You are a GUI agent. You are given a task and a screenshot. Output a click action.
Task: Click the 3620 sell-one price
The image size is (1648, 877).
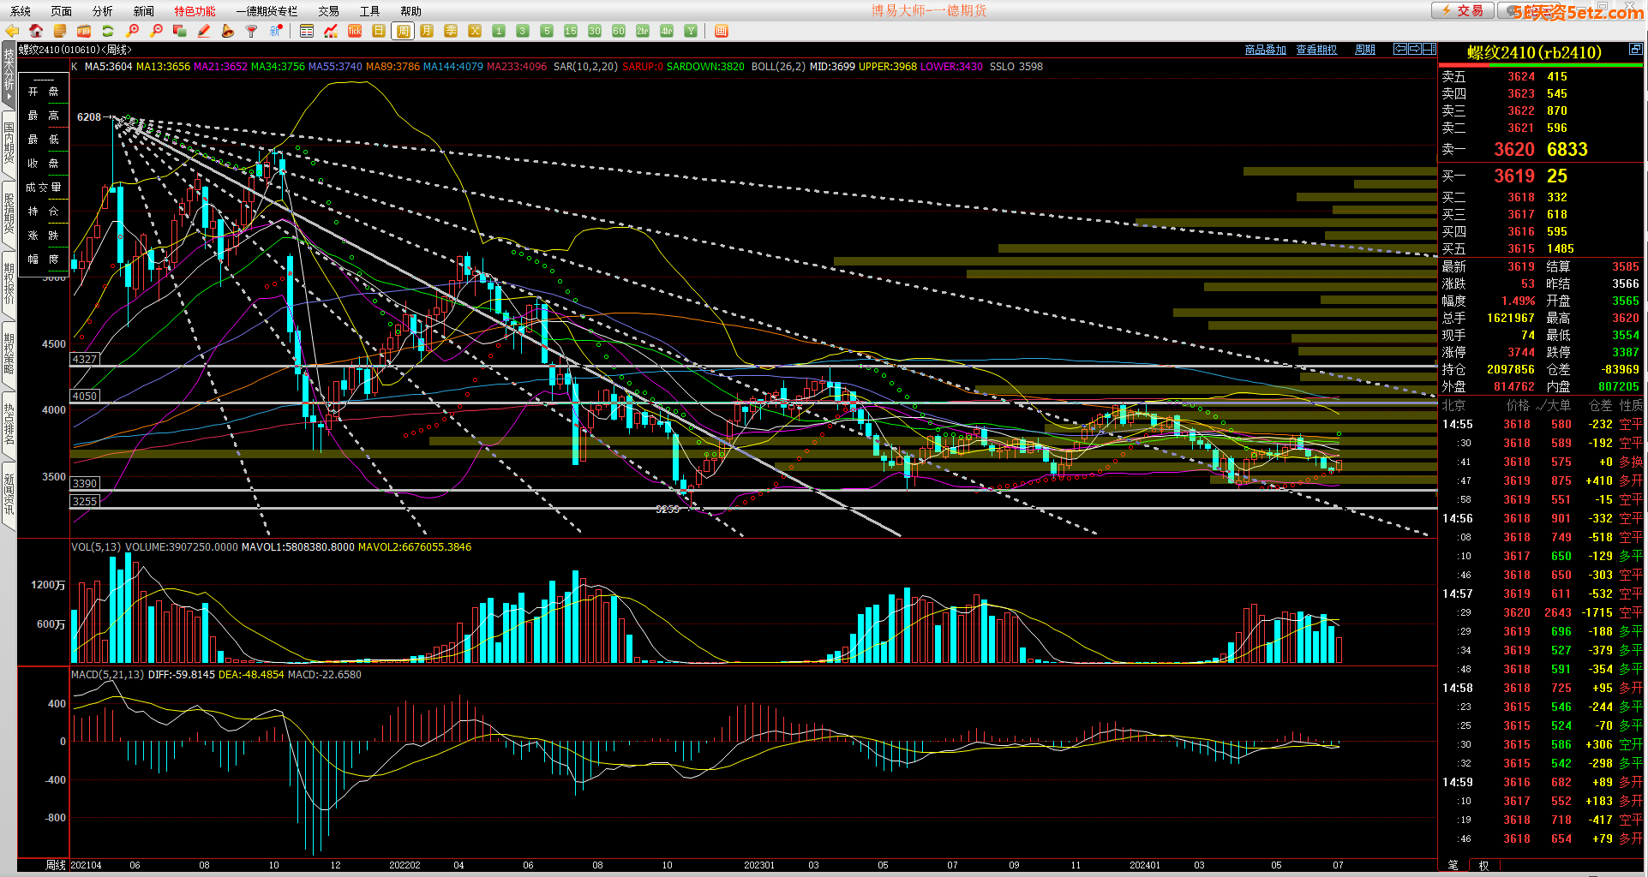coord(1514,149)
